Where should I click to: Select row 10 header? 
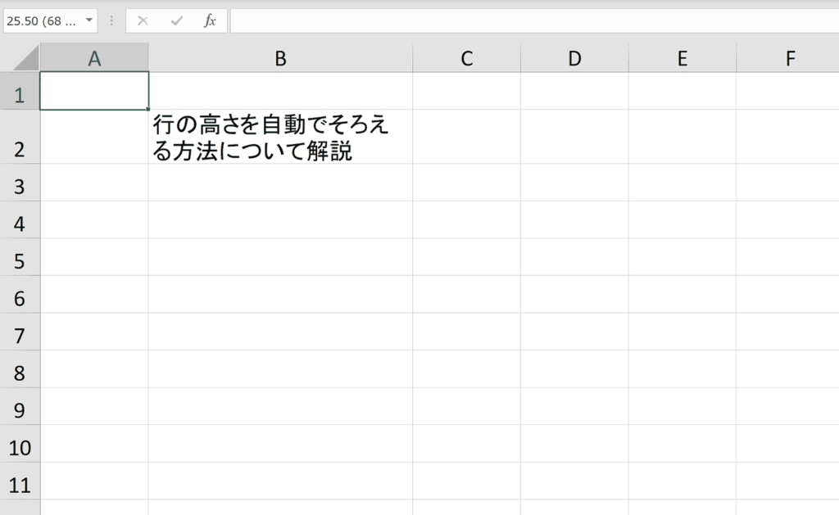coord(20,444)
